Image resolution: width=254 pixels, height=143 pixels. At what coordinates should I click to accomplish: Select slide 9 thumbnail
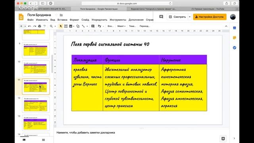click(x=36, y=50)
